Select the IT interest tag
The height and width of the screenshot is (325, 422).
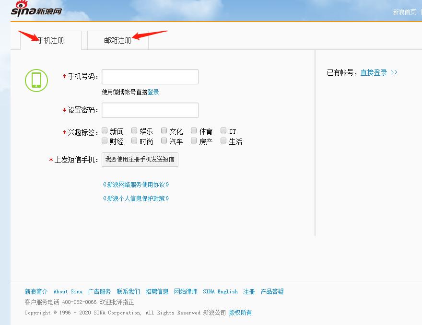click(223, 130)
